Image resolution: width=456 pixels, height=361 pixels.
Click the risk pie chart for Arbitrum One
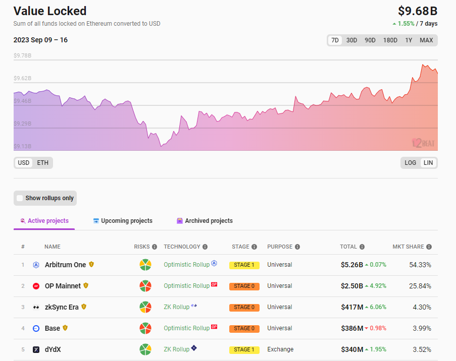click(145, 265)
